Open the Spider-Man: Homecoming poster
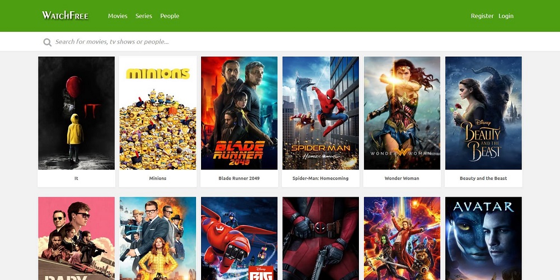Screen dimensions: 560x280 (x=321, y=113)
